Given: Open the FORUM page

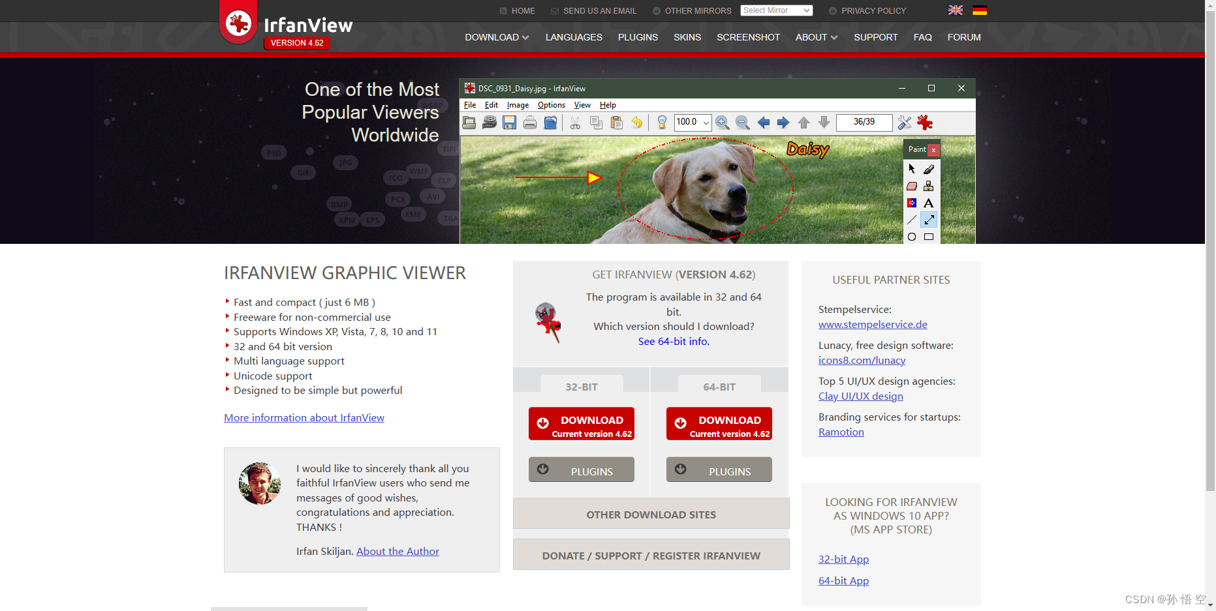Looking at the screenshot, I should point(964,37).
